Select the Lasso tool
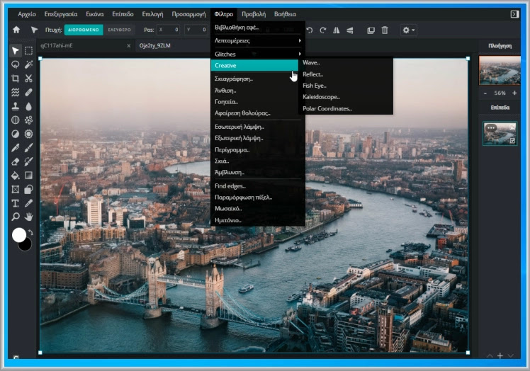 pos(15,64)
